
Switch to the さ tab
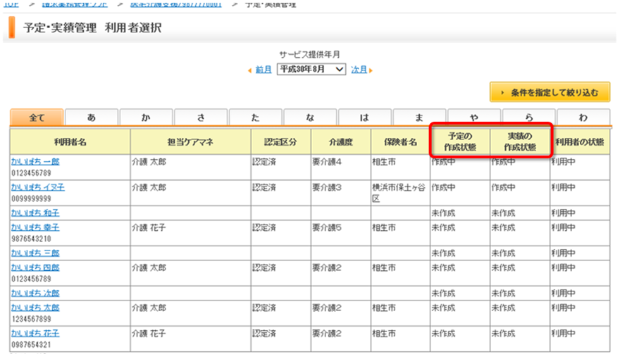tap(201, 118)
